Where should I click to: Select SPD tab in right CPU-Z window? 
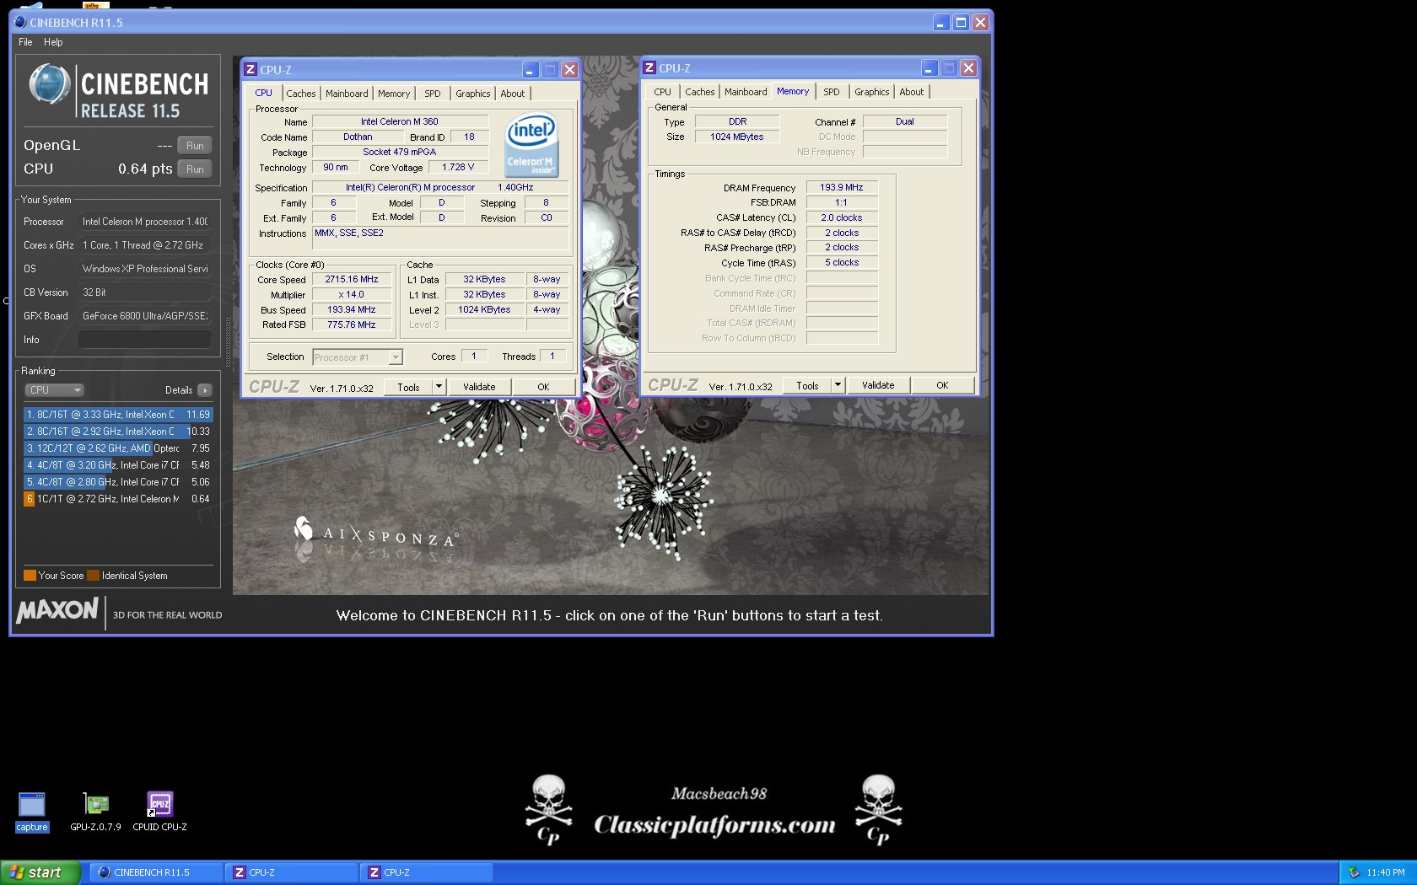click(832, 92)
